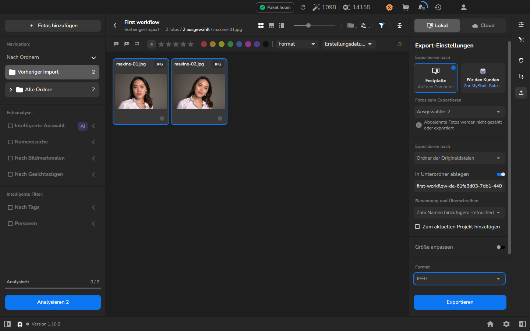Select Festplatte export destination
The height and width of the screenshot is (331, 530).
436,78
